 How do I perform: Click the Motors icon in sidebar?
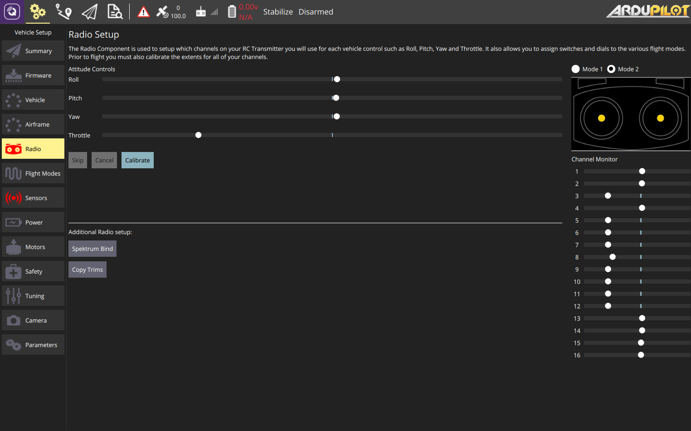[x=14, y=247]
